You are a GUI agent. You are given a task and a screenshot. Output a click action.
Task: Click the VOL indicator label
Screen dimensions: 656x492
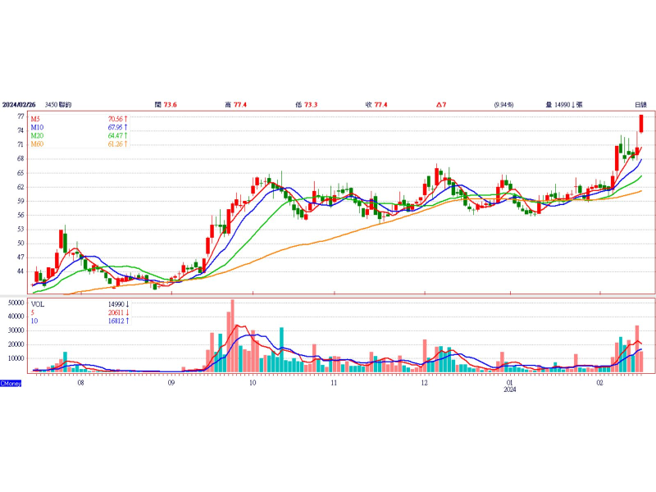(x=38, y=303)
